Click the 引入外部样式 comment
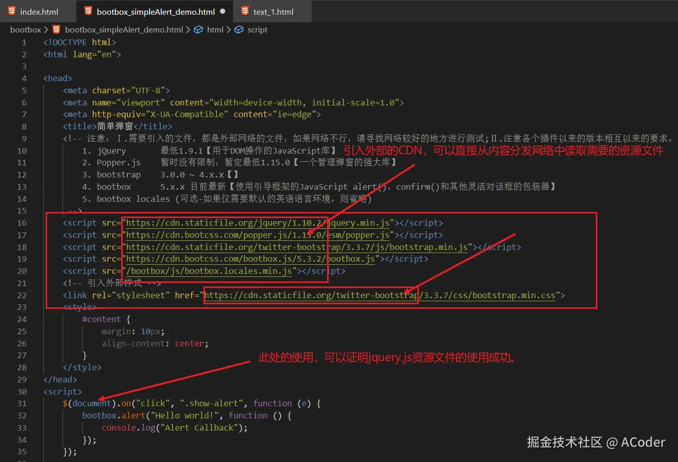This screenshot has height=462, width=678. pyautogui.click(x=112, y=283)
